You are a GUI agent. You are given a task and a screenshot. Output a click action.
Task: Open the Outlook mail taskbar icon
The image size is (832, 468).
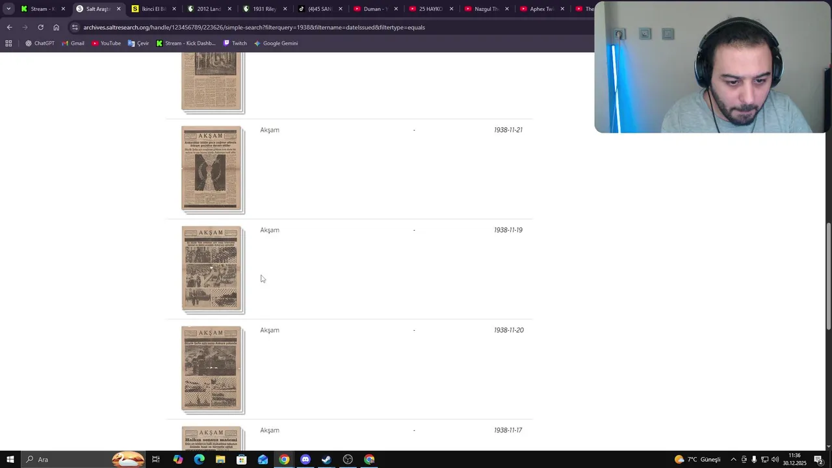(263, 460)
